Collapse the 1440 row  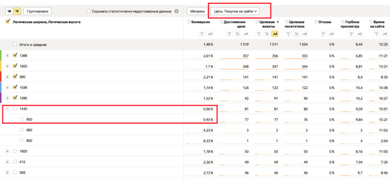pyautogui.click(x=8, y=109)
